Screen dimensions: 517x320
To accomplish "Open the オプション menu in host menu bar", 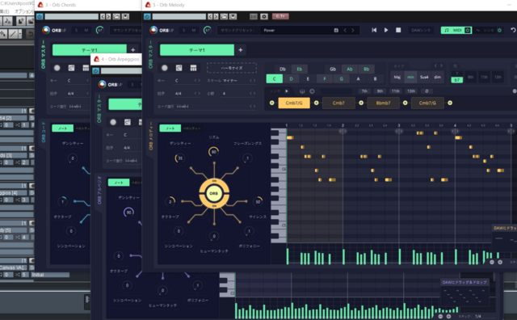I will (x=23, y=11).
